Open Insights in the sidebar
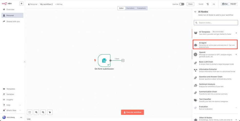The height and width of the screenshot is (121, 240). 9,99
